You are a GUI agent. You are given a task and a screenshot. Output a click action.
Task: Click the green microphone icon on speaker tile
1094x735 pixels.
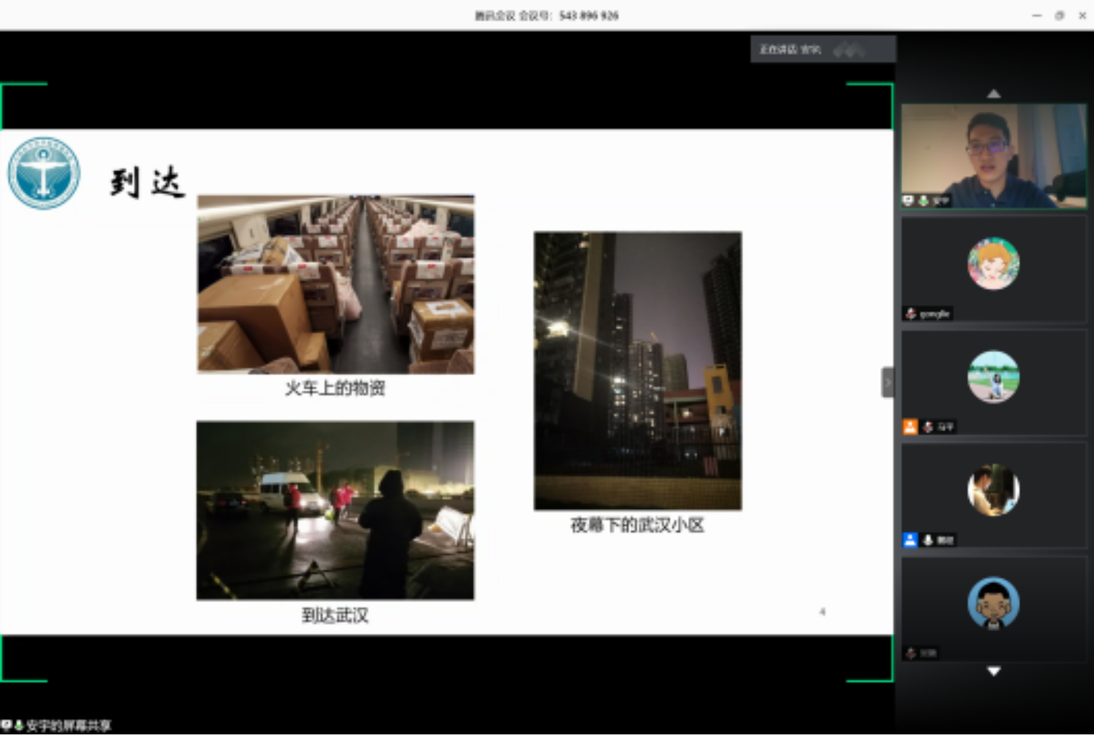[923, 201]
